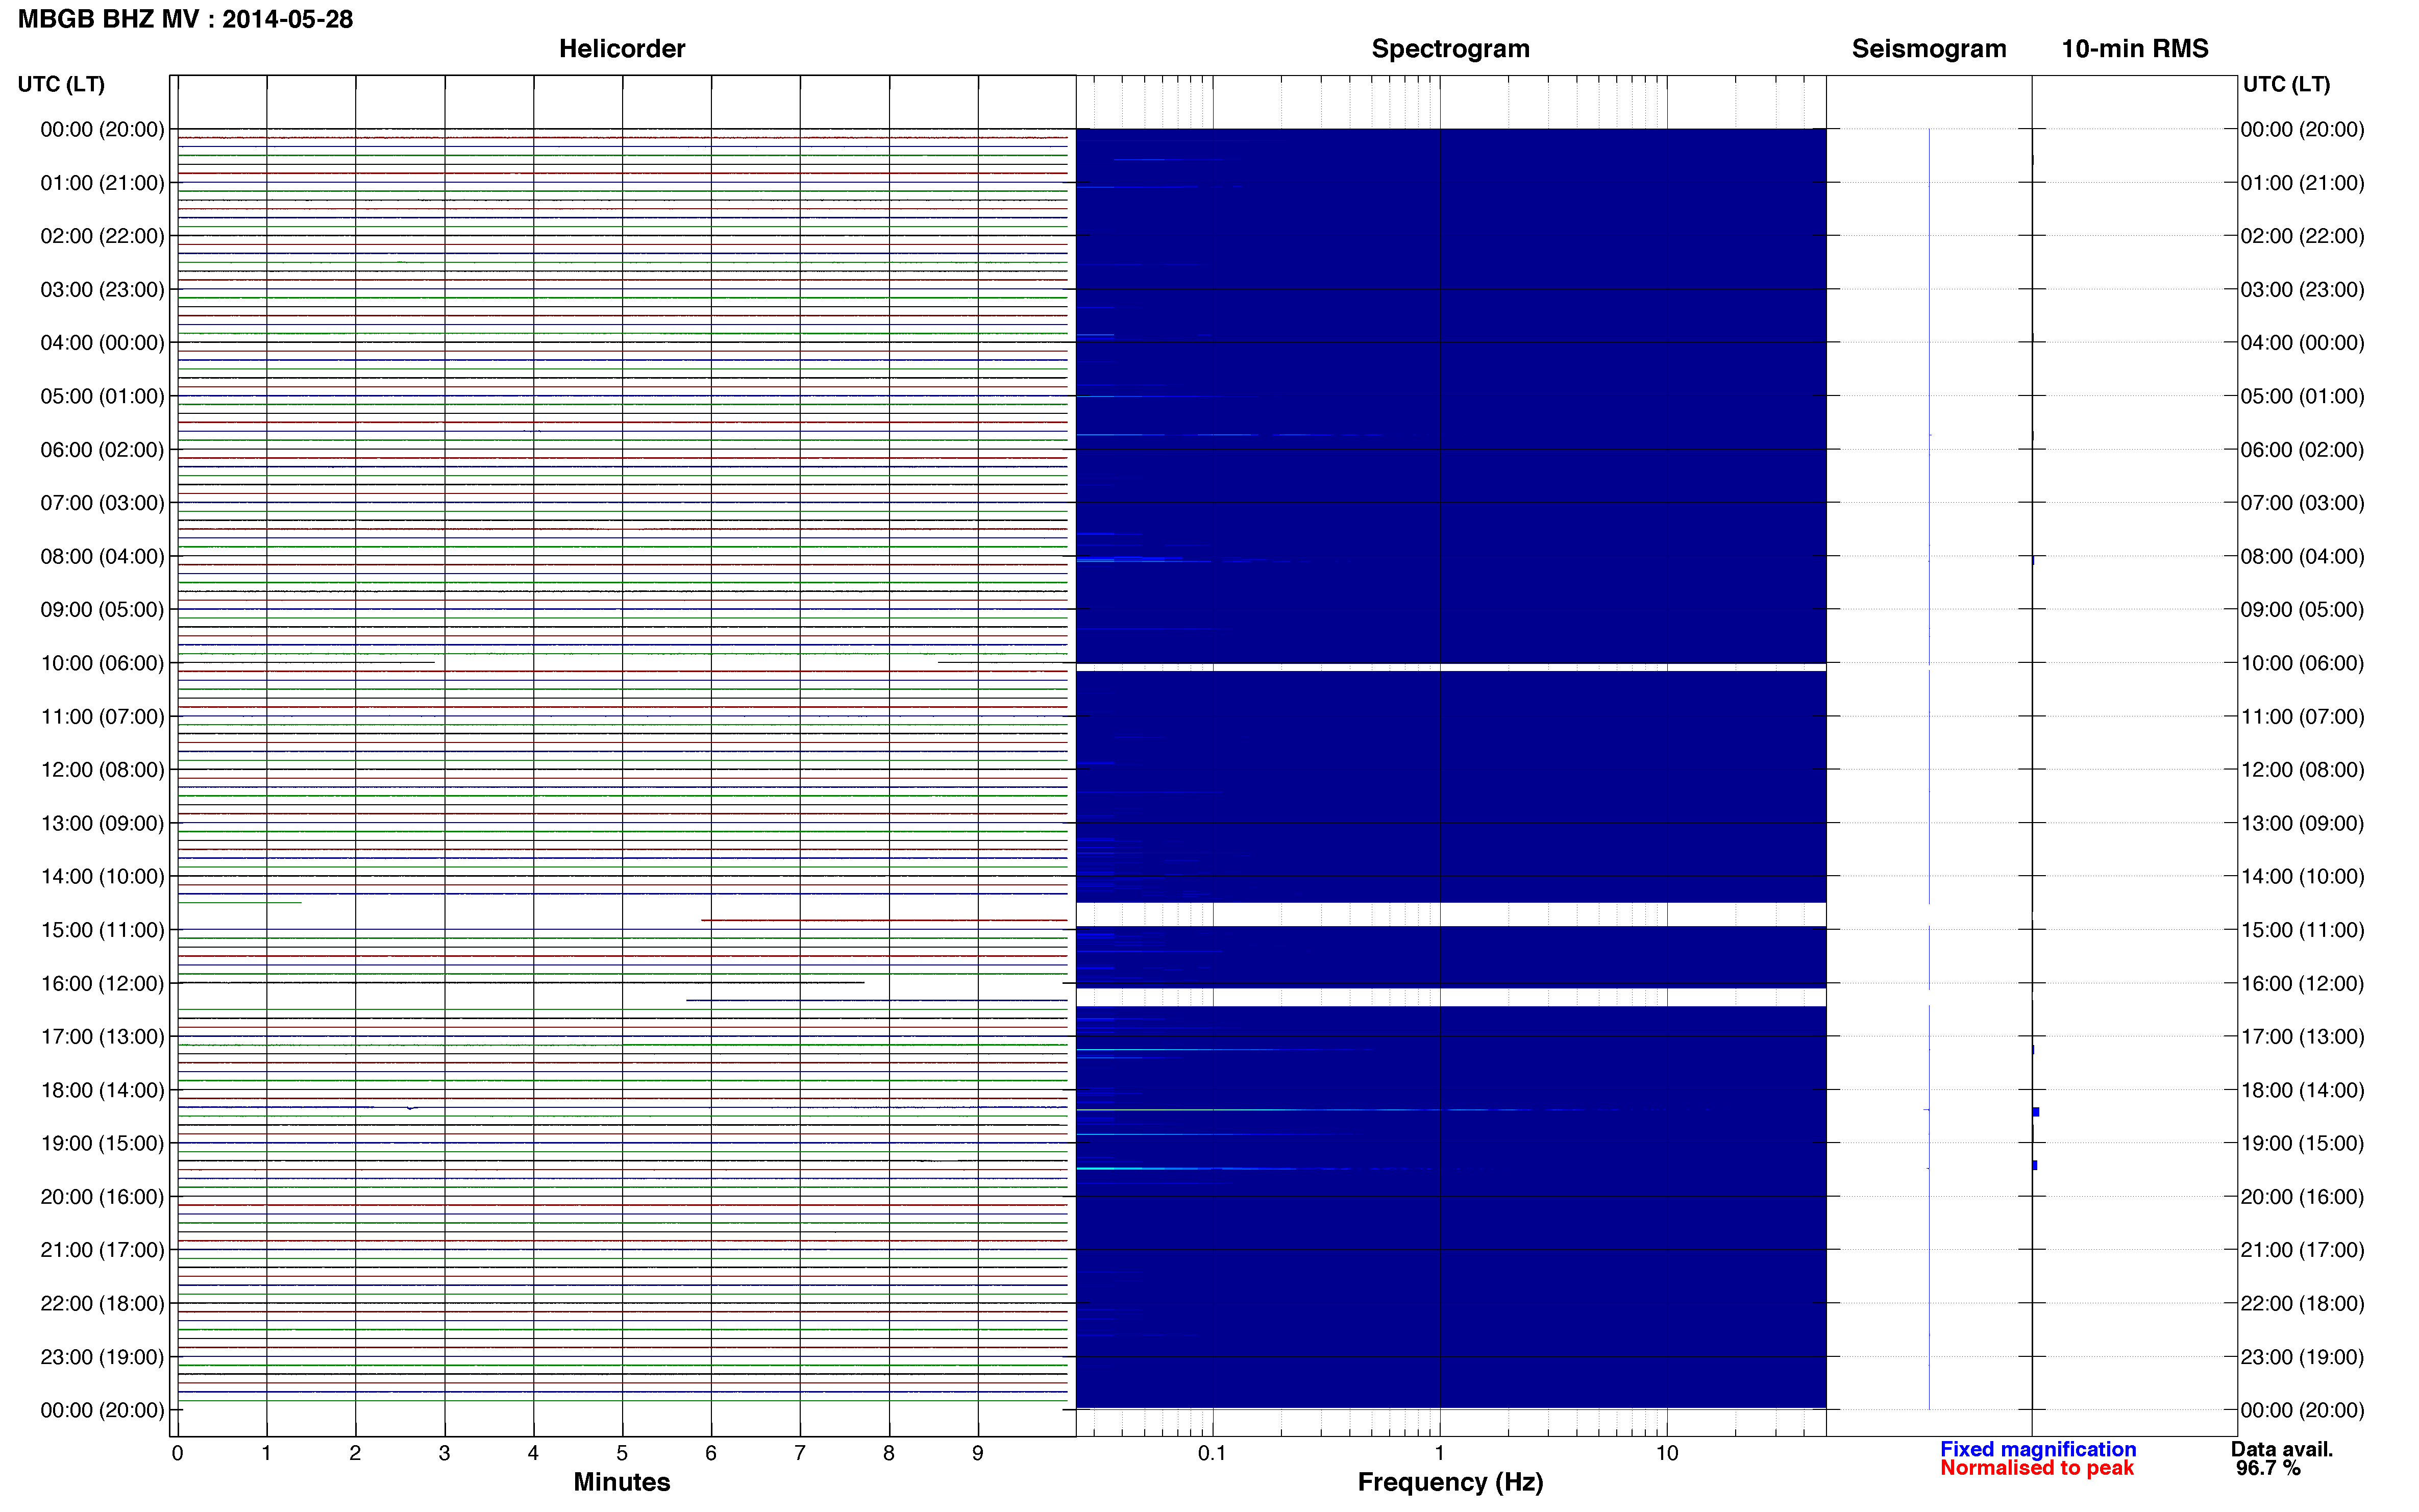Image resolution: width=2419 pixels, height=1512 pixels.
Task: Click the left '18:00 (14:00)' time label
Action: pos(102,1090)
